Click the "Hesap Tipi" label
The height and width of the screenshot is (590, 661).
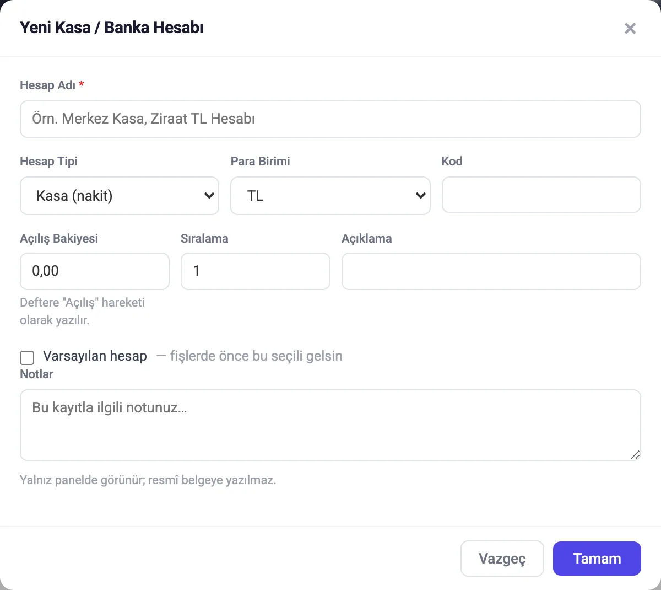[x=48, y=162]
